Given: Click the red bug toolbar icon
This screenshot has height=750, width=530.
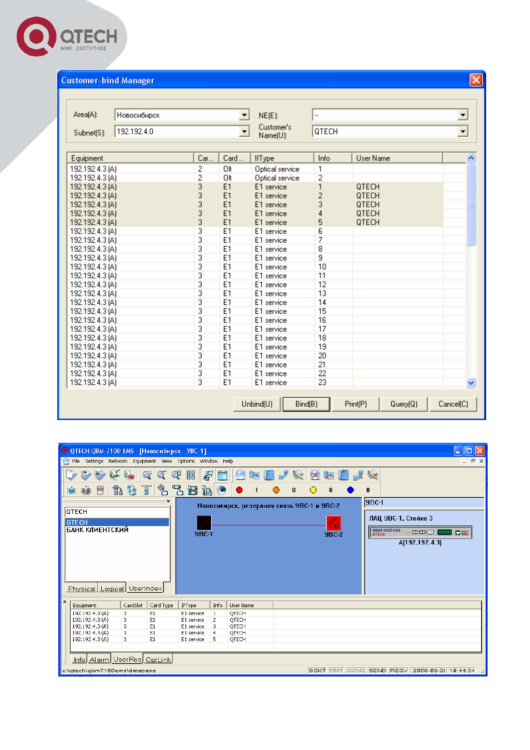Looking at the screenshot, I should 86,490.
